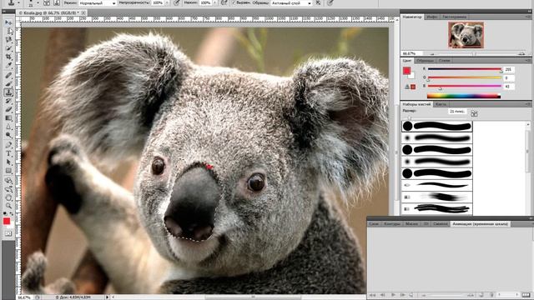534x300 pixels.
Task: Select the Crop tool
Action: click(x=8, y=57)
